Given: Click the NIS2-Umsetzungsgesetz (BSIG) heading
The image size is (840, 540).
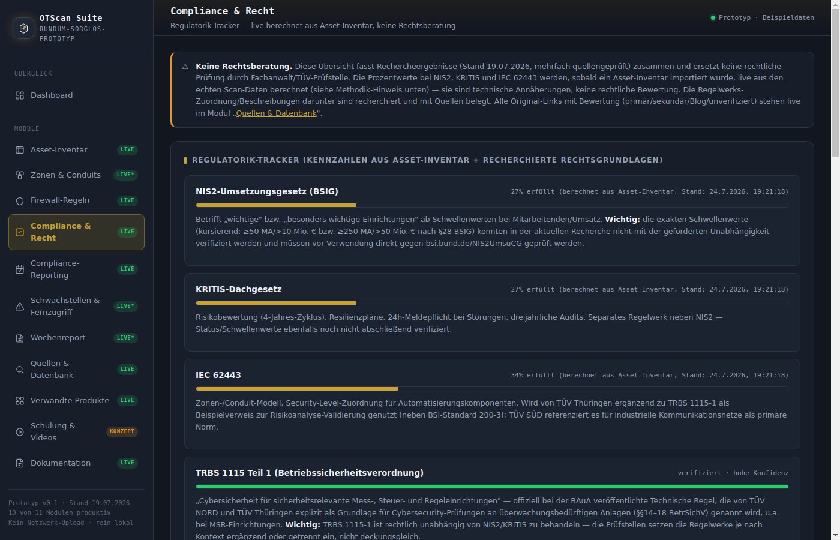Looking at the screenshot, I should click(267, 191).
